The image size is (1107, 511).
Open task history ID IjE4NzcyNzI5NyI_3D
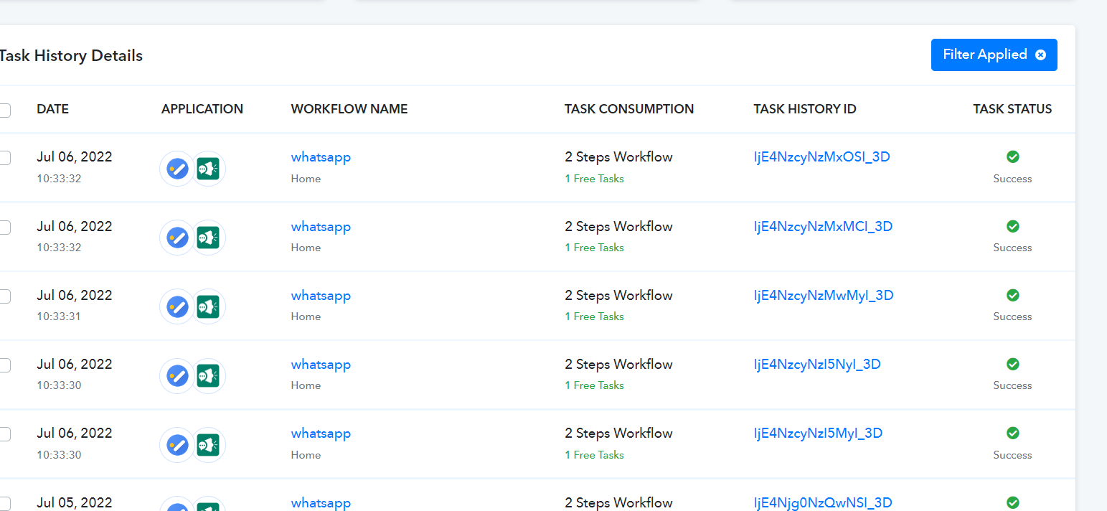click(817, 364)
